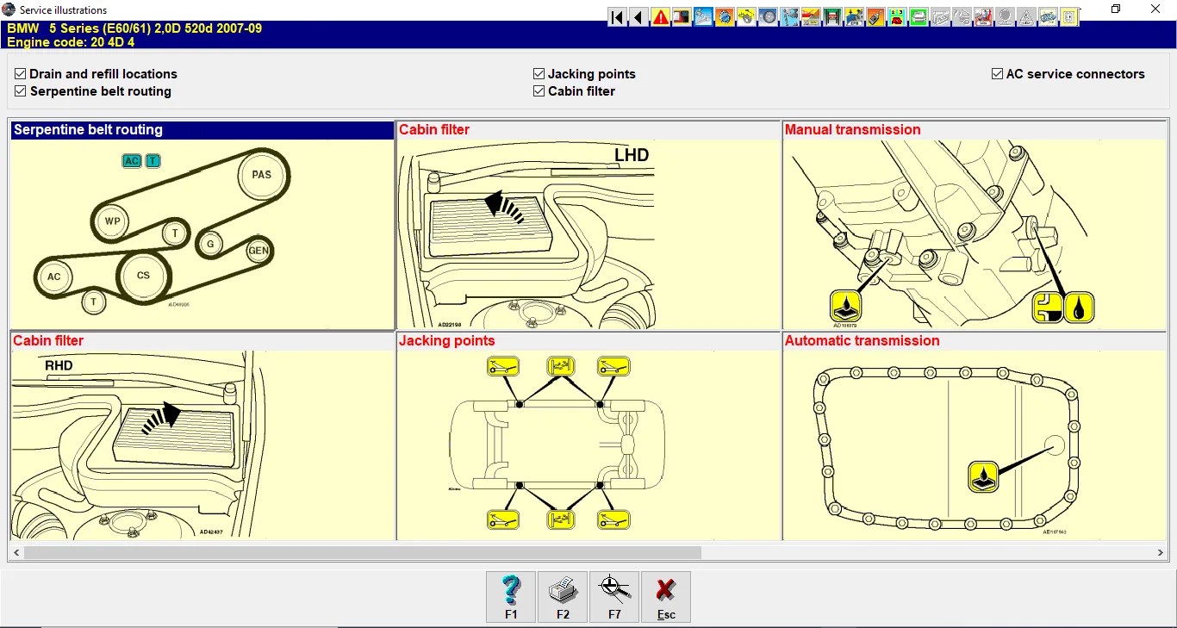Open the RHD cabin filter drawing
1177x628 pixels.
tap(202, 445)
